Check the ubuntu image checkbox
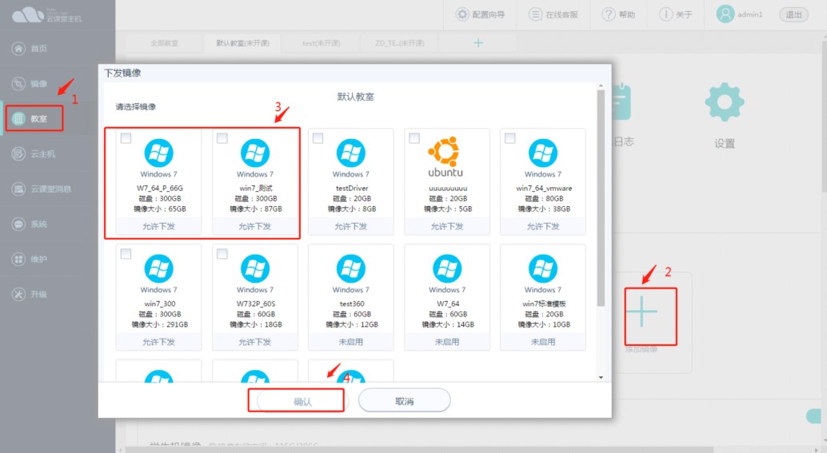 414,138
